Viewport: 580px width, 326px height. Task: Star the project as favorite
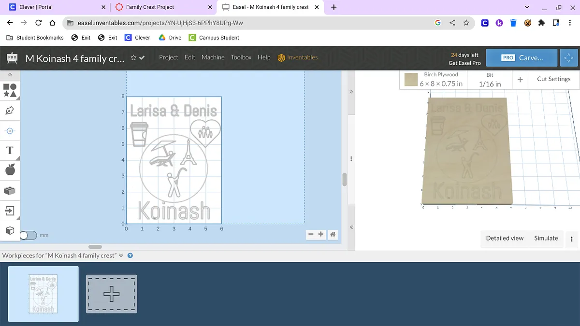click(133, 58)
